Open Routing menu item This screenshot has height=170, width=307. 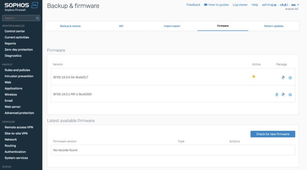[x=10, y=146]
